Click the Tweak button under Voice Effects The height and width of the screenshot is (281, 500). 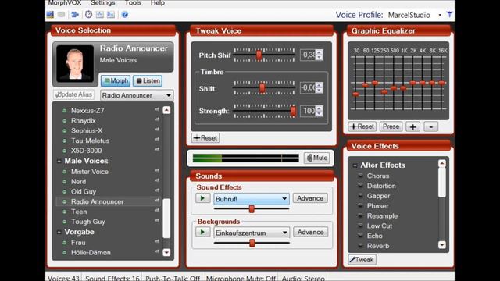pos(362,260)
